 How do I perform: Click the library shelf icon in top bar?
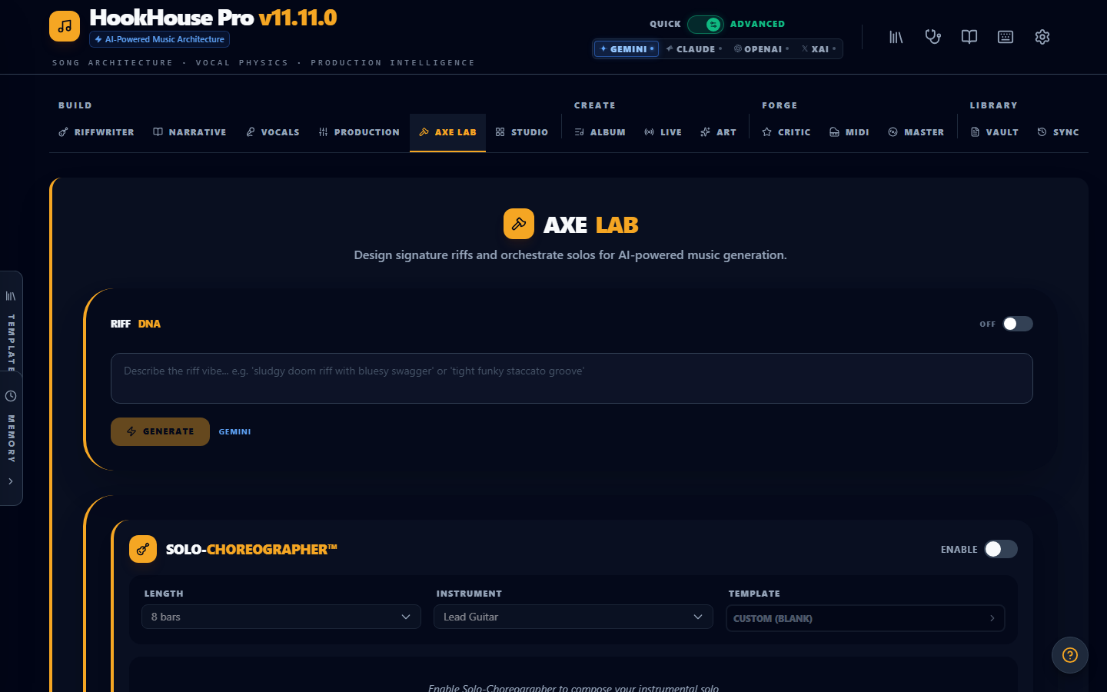pyautogui.click(x=896, y=36)
